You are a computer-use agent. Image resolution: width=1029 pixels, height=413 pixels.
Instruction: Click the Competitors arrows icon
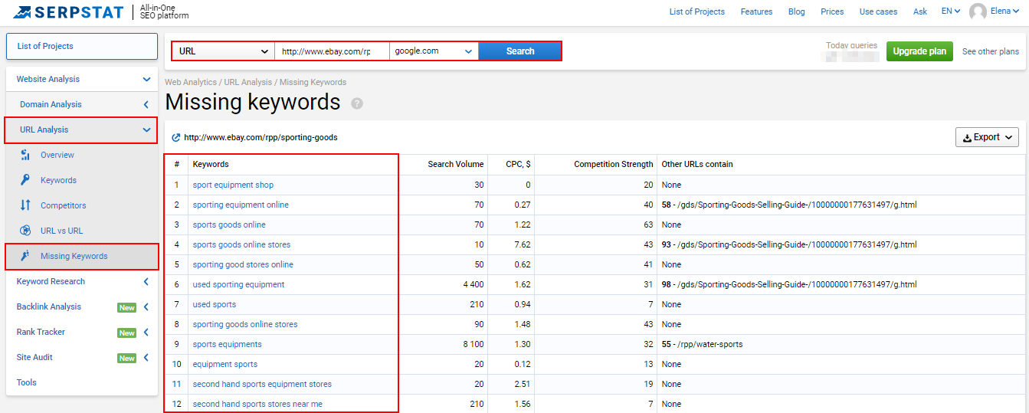click(25, 205)
